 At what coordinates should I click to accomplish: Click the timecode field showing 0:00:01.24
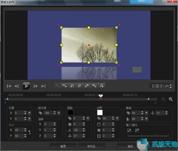tap(160, 86)
